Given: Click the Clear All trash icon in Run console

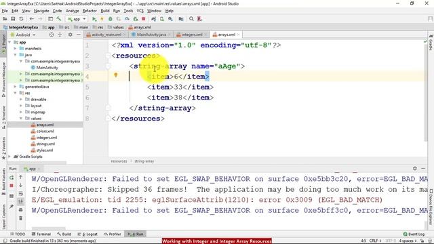Looking at the screenshot, I should pos(21,218).
